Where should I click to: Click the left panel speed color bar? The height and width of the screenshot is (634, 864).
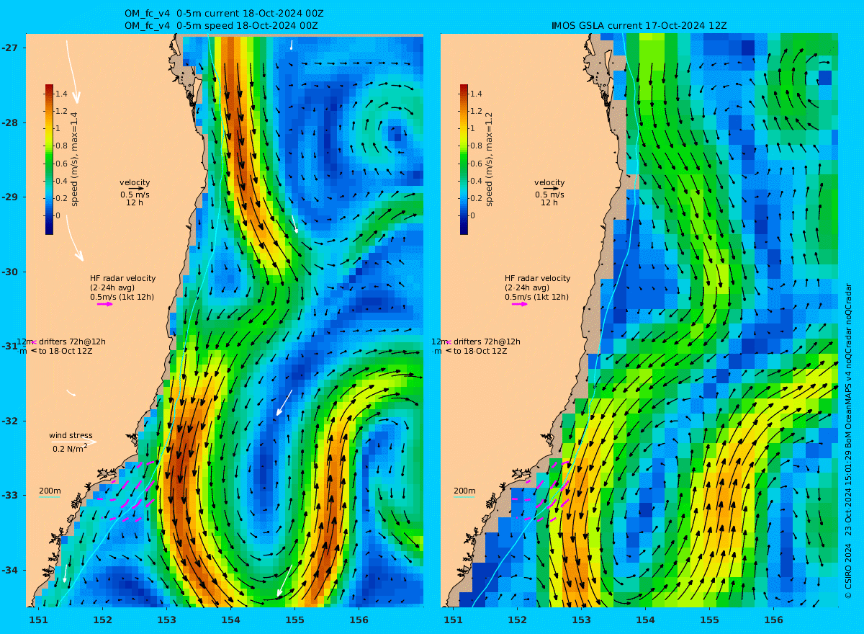coord(49,159)
